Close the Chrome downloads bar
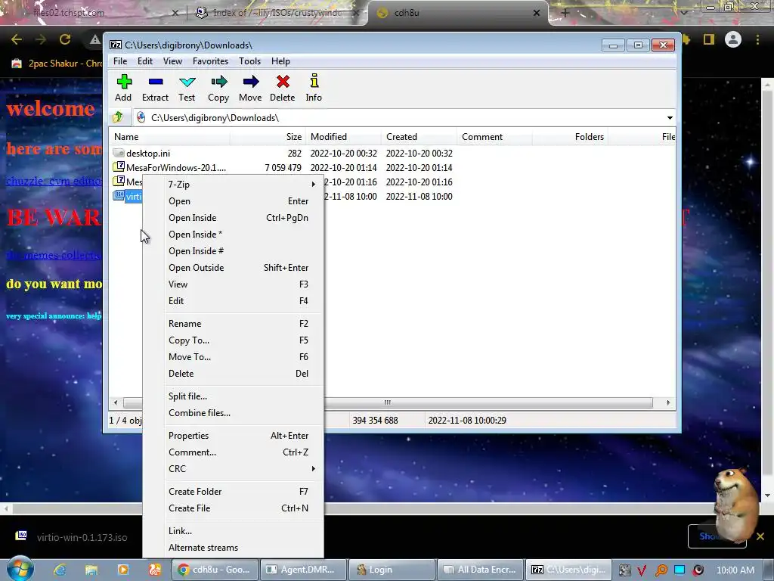This screenshot has height=581, width=774. [760, 536]
